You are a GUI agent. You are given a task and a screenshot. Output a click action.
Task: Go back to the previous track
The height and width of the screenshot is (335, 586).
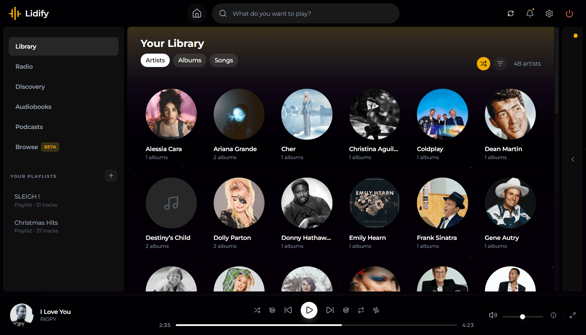tap(288, 310)
